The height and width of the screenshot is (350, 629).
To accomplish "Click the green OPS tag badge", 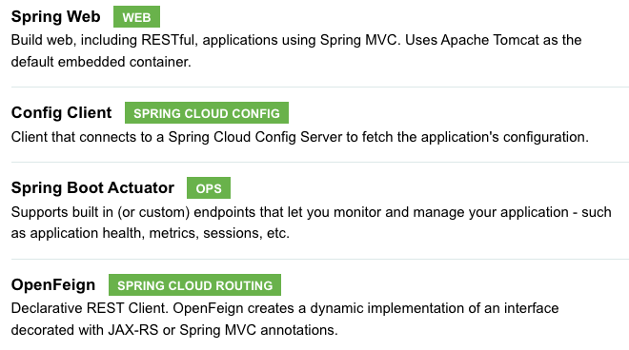I will point(209,188).
